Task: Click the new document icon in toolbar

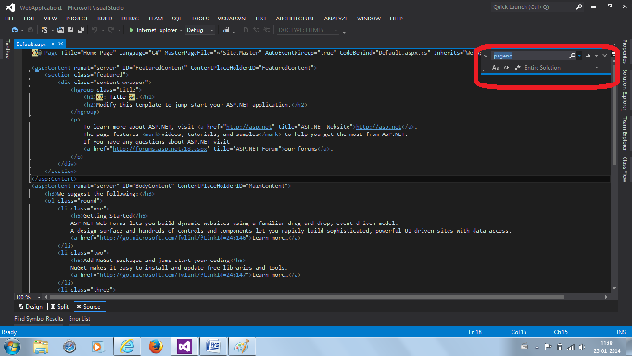Action: tap(246, 30)
